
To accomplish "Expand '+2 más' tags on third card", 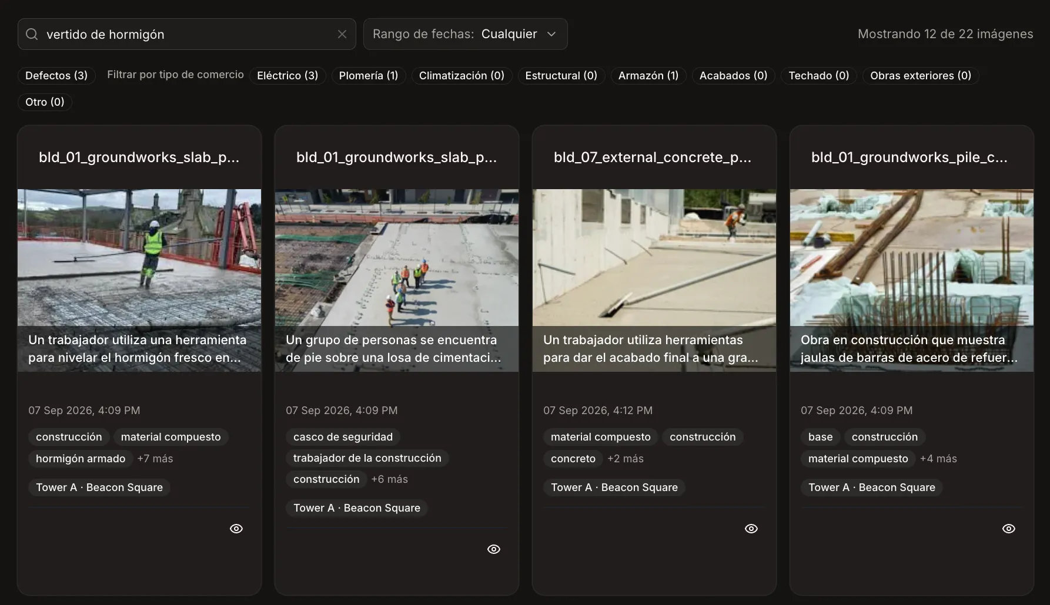I will (x=626, y=459).
